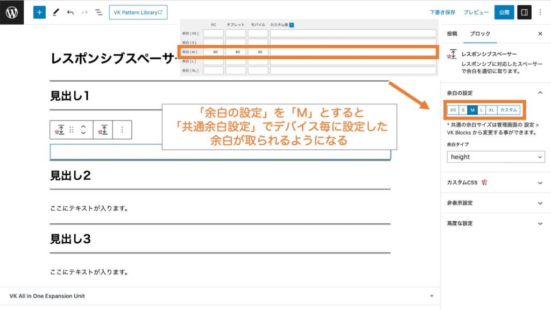Open the VK Pattern Library link
The height and width of the screenshot is (310, 551).
138,12
